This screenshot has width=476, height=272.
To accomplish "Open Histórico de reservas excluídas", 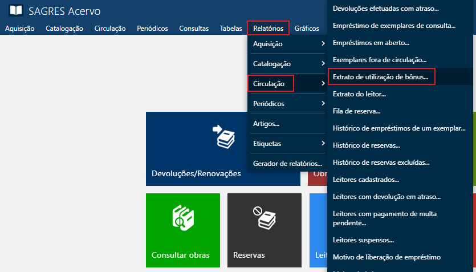I will click(x=381, y=162).
